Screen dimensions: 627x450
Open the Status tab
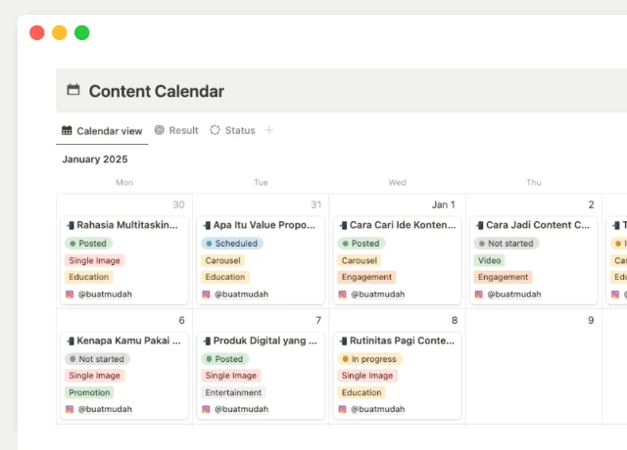pyautogui.click(x=239, y=130)
